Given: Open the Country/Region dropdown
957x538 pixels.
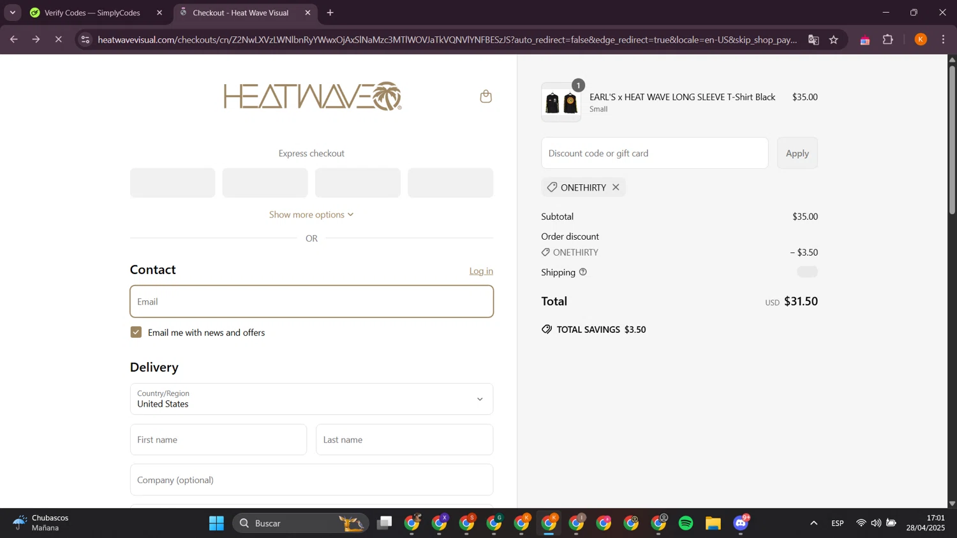Looking at the screenshot, I should 311,399.
